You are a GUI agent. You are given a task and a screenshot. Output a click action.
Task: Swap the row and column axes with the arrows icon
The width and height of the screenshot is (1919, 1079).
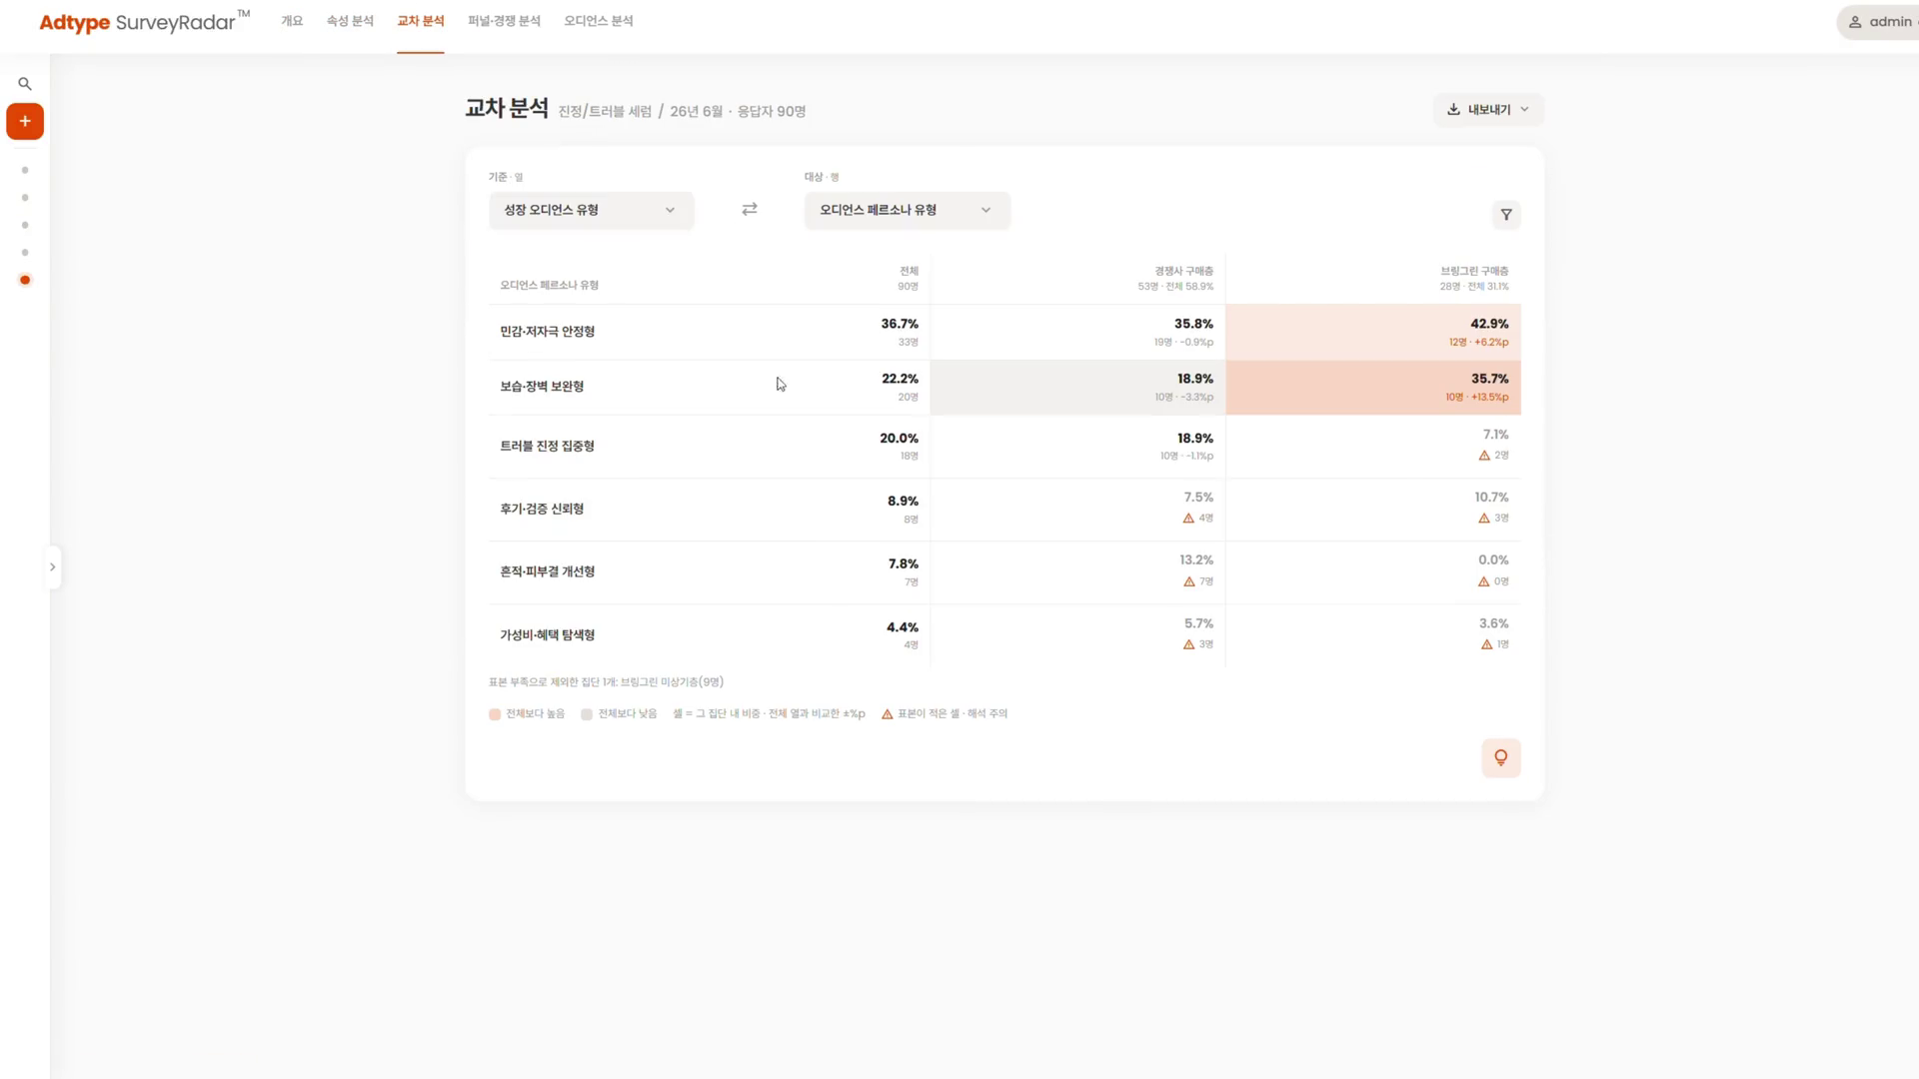tap(750, 209)
